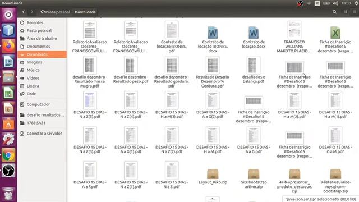Launch Firefox from the dock

point(8,46)
